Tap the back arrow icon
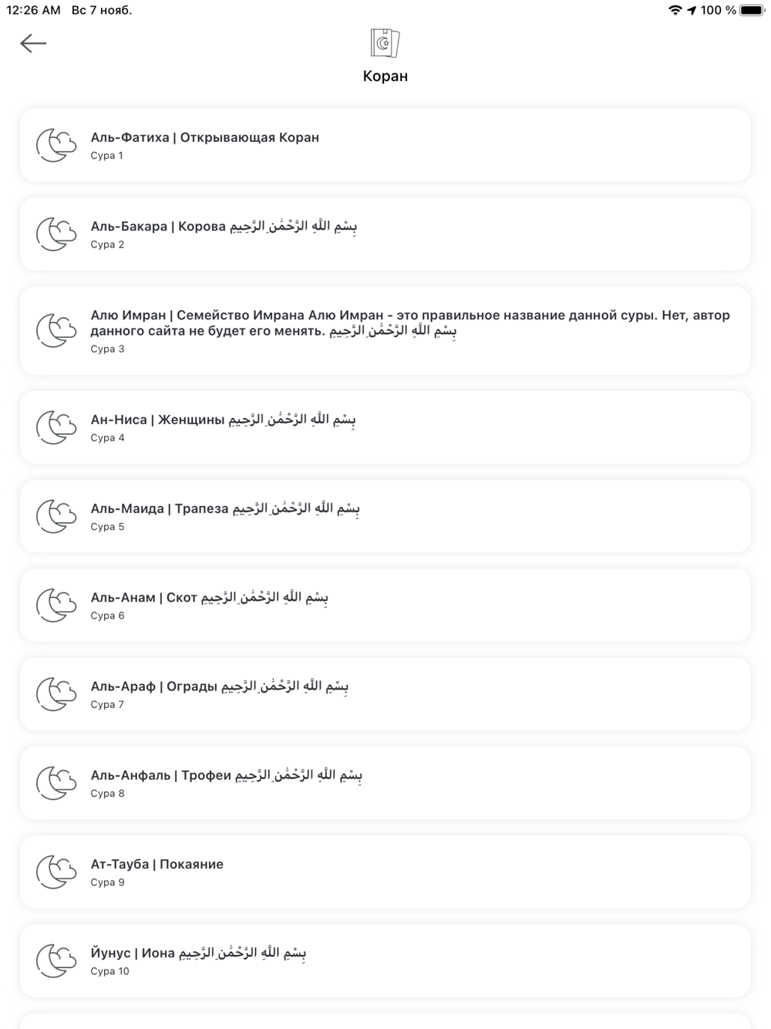The height and width of the screenshot is (1029, 771). (x=33, y=43)
